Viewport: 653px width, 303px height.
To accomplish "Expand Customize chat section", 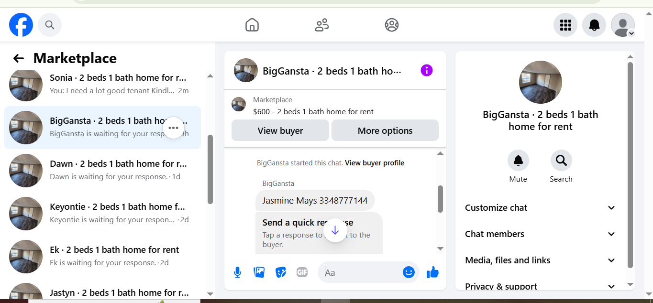I will (540, 208).
